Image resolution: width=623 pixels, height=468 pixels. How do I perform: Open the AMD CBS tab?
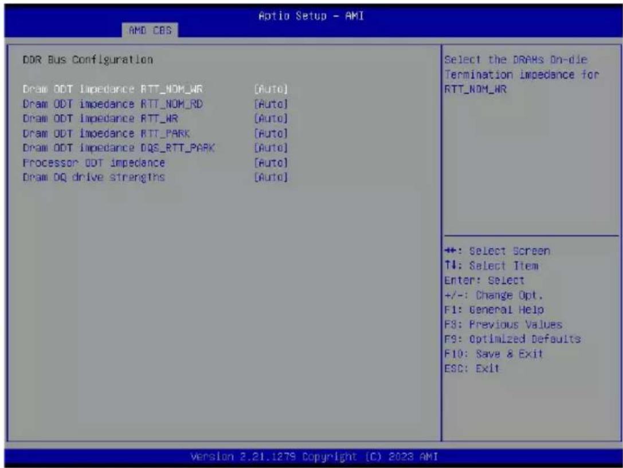150,30
